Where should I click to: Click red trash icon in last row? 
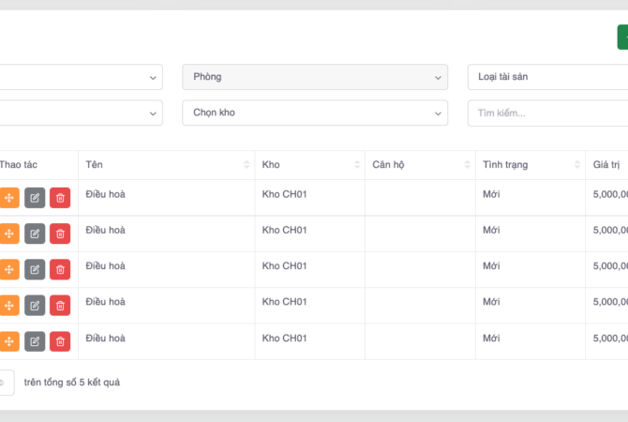tap(60, 340)
